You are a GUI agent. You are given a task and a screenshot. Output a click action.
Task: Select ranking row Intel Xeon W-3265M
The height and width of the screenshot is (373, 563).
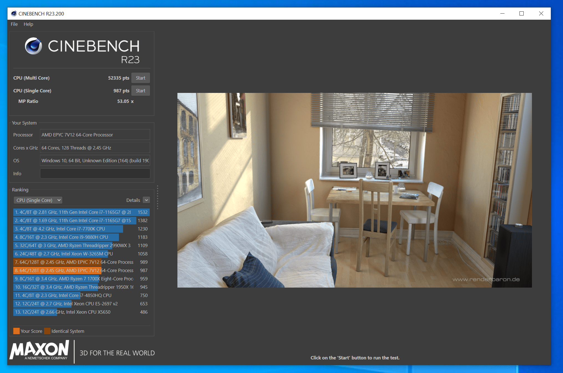point(81,254)
